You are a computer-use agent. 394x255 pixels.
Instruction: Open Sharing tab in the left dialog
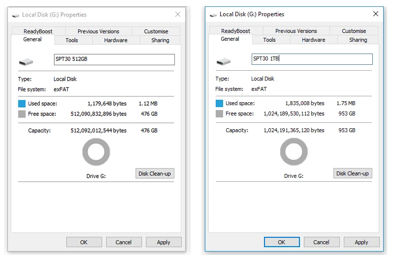[x=160, y=40]
